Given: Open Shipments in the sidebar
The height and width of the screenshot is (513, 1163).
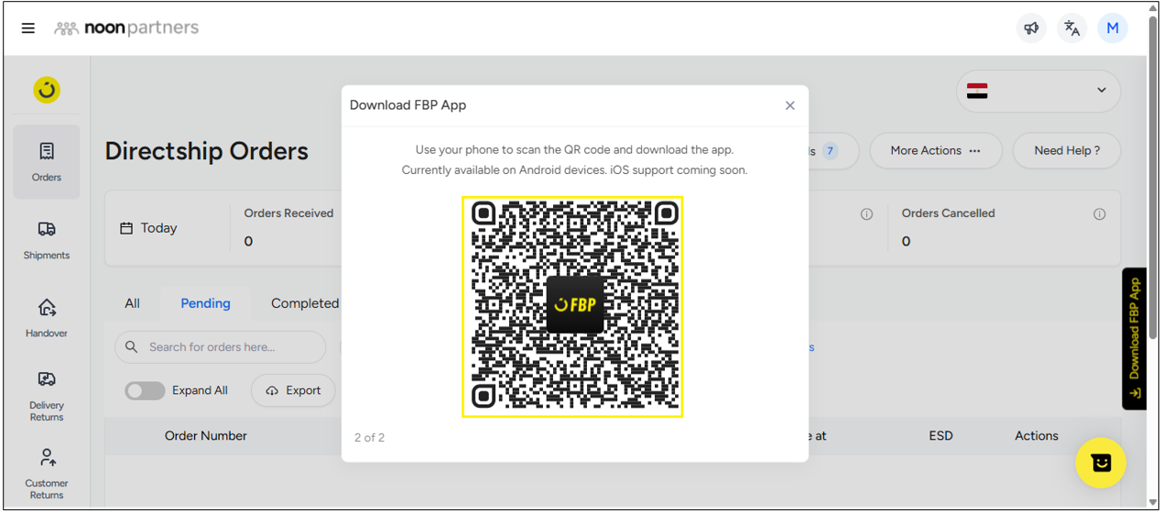Looking at the screenshot, I should tap(47, 240).
